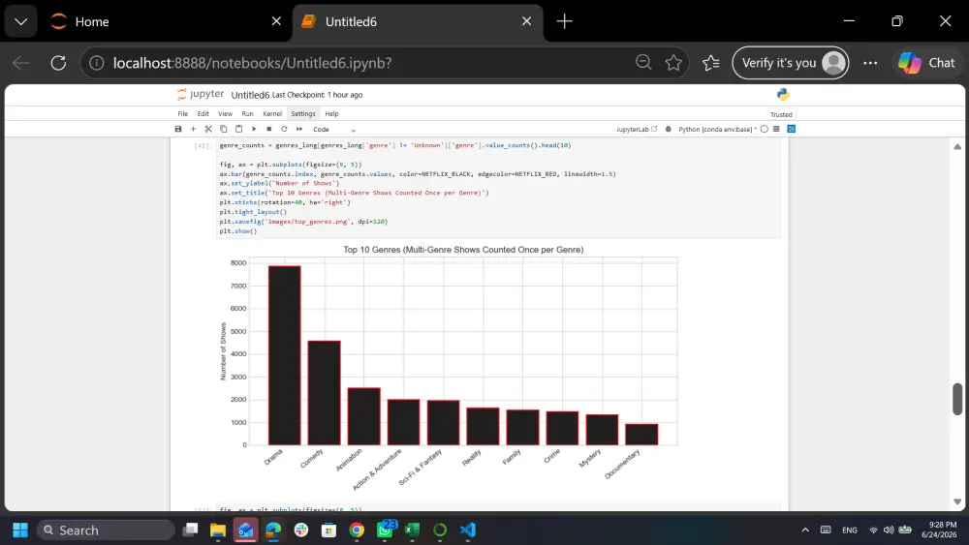Open the favorites list icon
This screenshot has height=545, width=969.
pyautogui.click(x=710, y=62)
